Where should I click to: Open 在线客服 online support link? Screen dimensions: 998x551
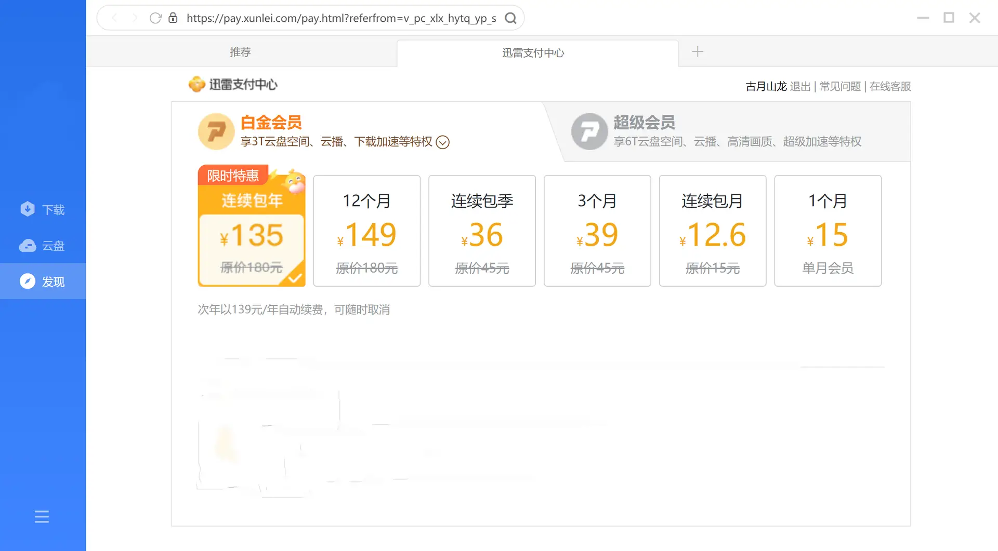click(x=890, y=86)
